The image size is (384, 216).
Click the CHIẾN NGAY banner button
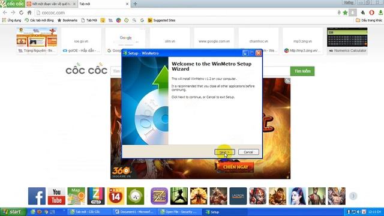(236, 167)
